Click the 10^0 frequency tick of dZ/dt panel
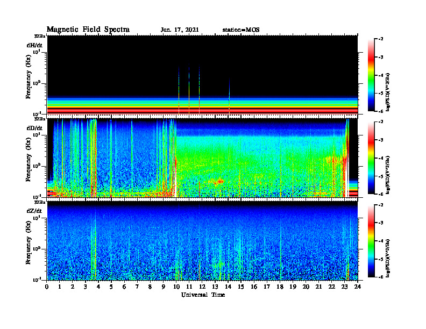The width and height of the screenshot is (426, 329). click(x=37, y=249)
